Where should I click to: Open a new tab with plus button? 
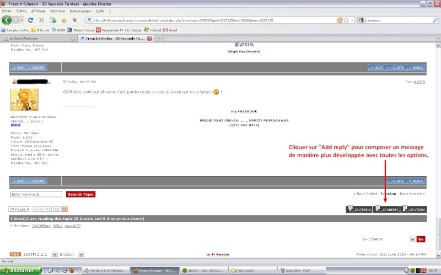click(159, 38)
